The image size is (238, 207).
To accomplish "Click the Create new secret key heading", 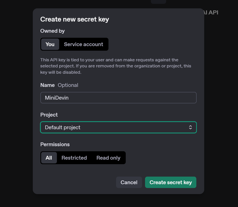I will click(x=75, y=19).
